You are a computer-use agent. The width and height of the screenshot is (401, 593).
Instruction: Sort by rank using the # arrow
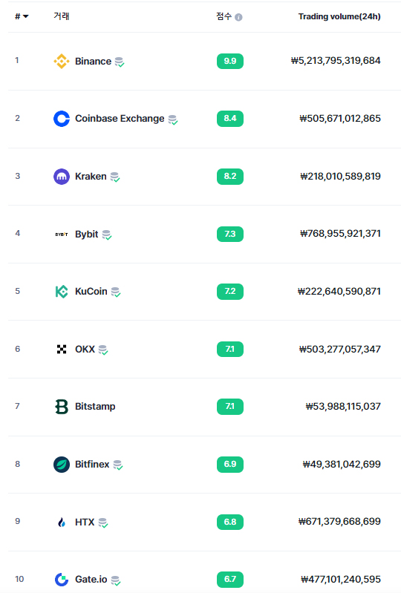[x=22, y=16]
